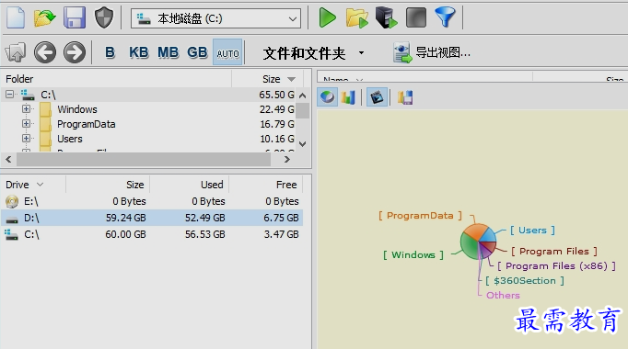
Task: Click the [ Users ] chart label
Action: point(532,231)
